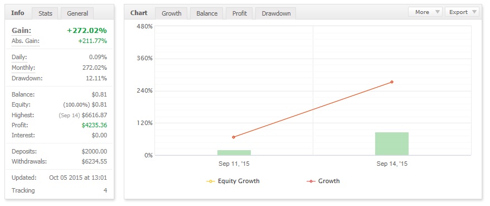
Task: Select the Info tab
Action: [17, 13]
